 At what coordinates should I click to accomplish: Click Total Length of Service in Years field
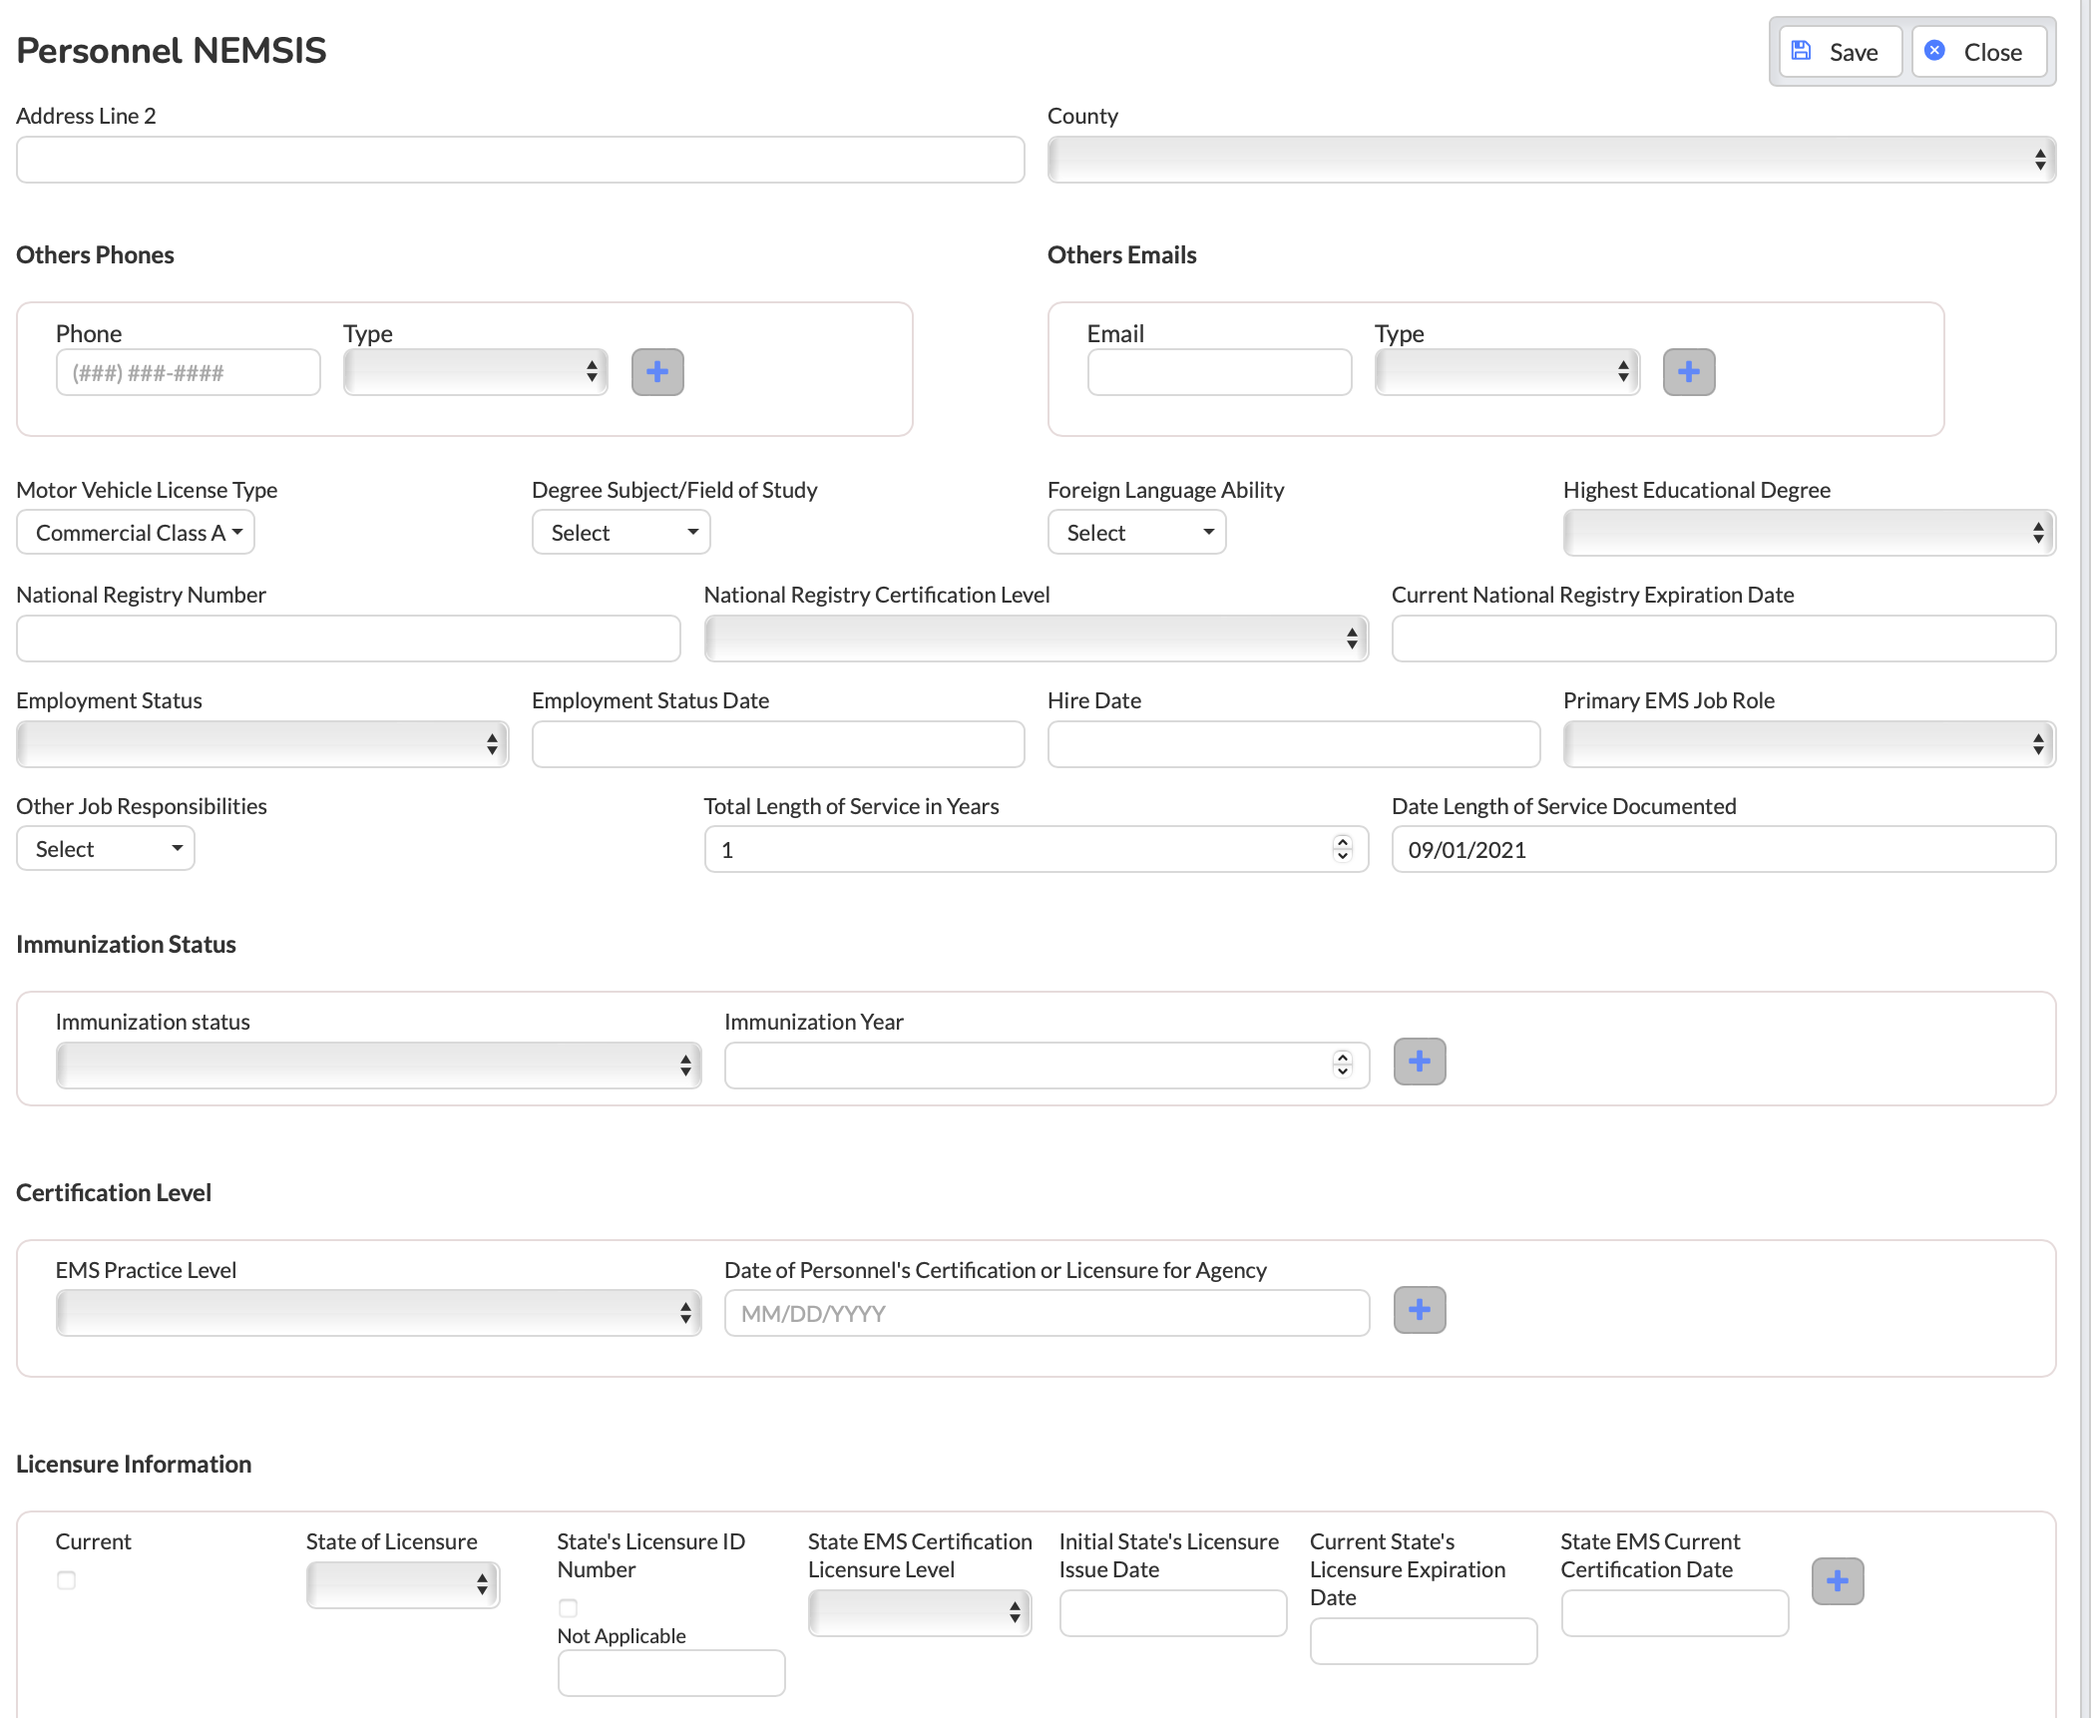[1036, 849]
